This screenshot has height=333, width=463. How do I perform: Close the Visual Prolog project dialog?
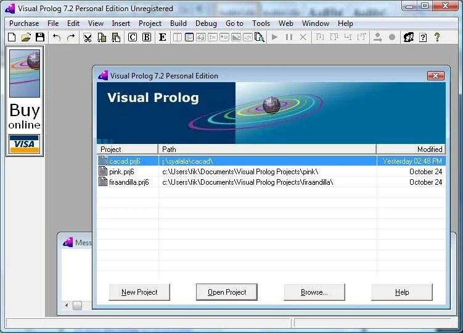[435, 76]
